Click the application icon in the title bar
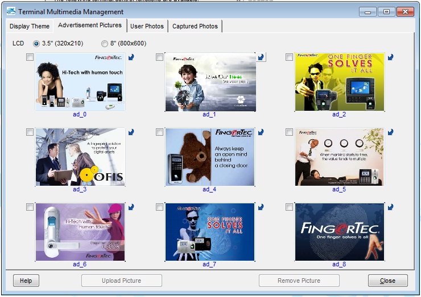Image resolution: width=421 pixels, height=297 pixels. 11,11
